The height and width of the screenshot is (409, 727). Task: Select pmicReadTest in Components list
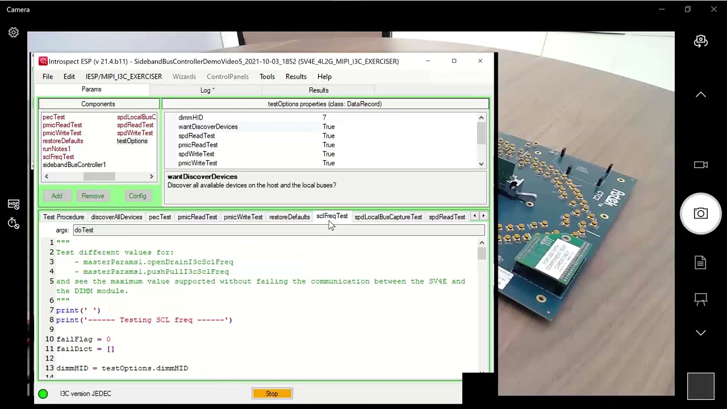62,125
